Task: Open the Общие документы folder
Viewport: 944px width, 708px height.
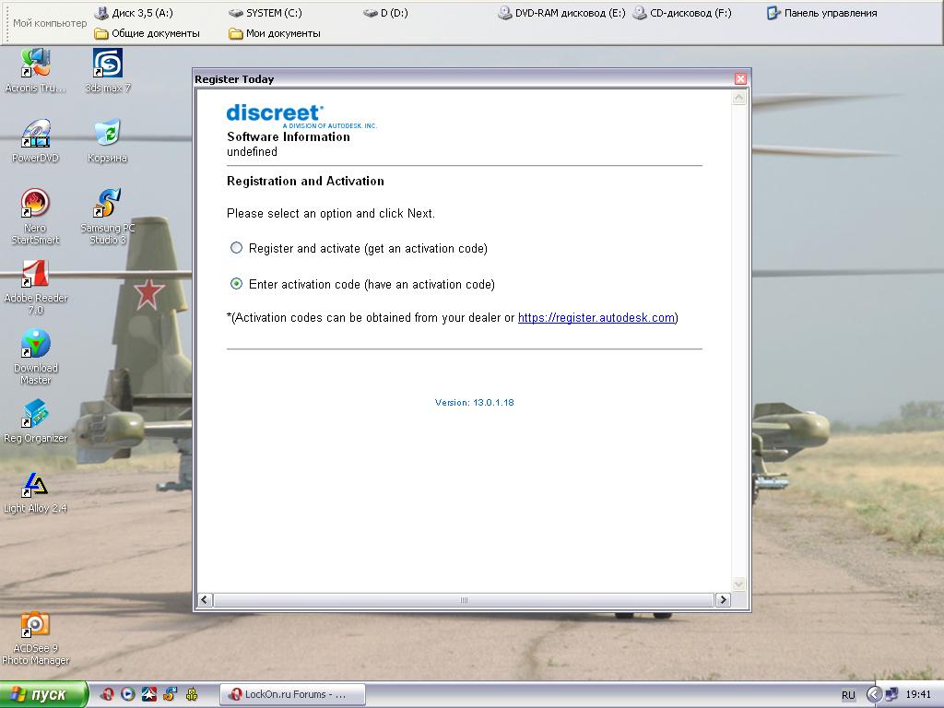Action: click(x=147, y=33)
